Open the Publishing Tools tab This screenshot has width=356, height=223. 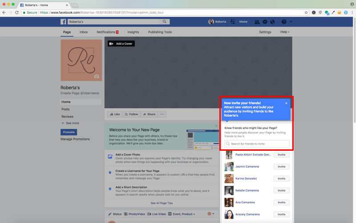[160, 32]
